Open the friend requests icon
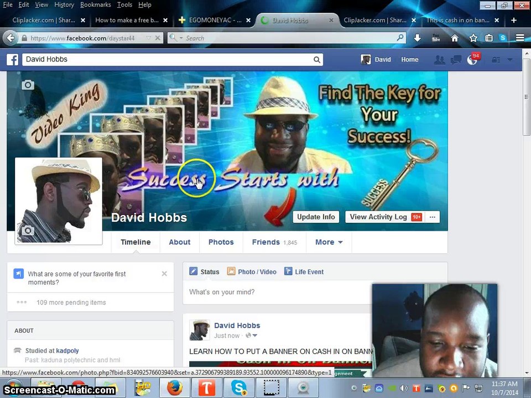The image size is (531, 398). coord(440,60)
